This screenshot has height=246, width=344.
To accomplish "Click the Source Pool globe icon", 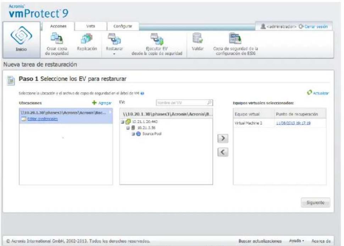I will 138,134.
